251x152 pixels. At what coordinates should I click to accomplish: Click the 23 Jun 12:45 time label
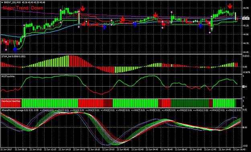210,150
